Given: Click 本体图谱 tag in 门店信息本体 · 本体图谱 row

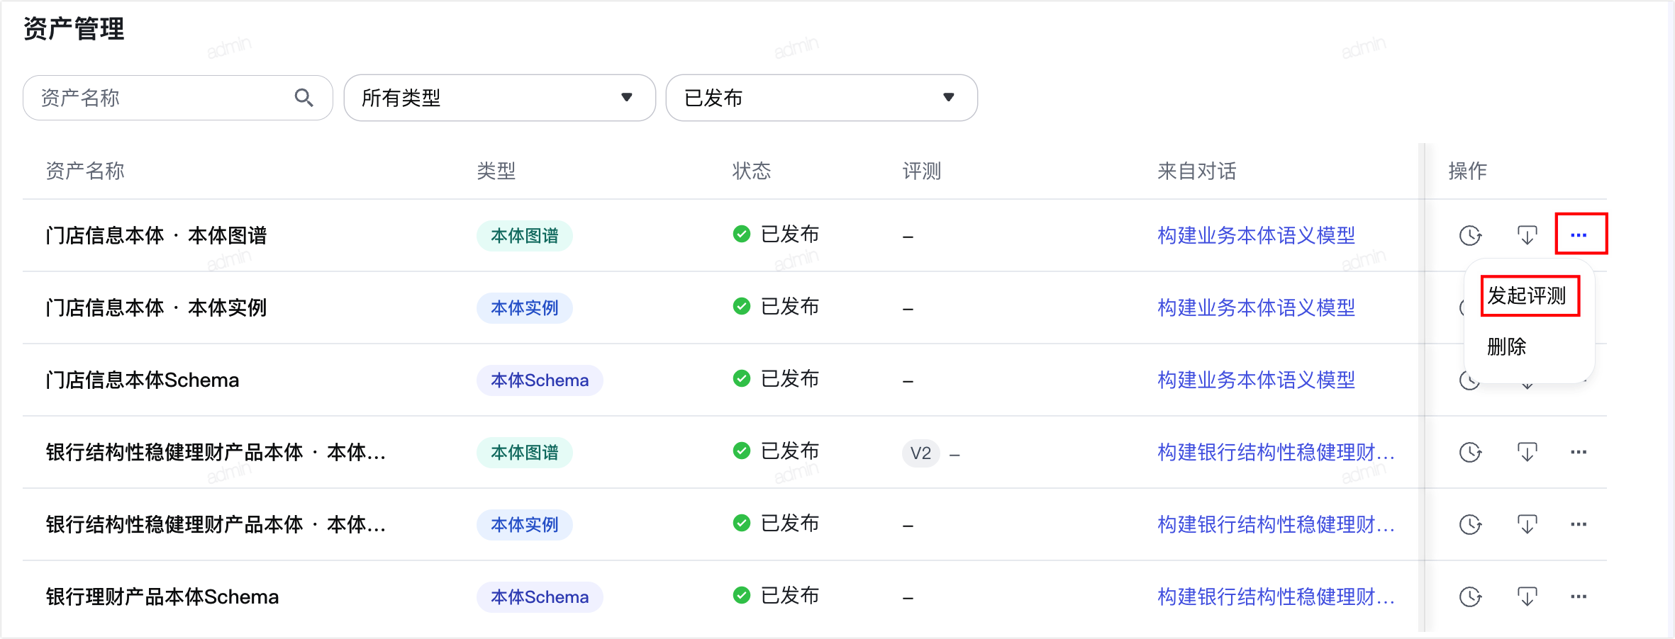Looking at the screenshot, I should point(525,236).
